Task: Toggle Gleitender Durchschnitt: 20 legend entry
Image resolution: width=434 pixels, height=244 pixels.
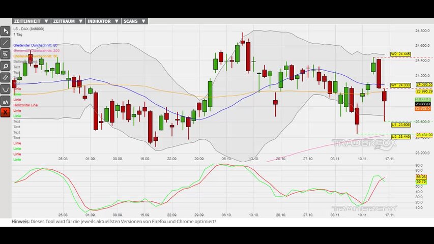Action: 35,45
